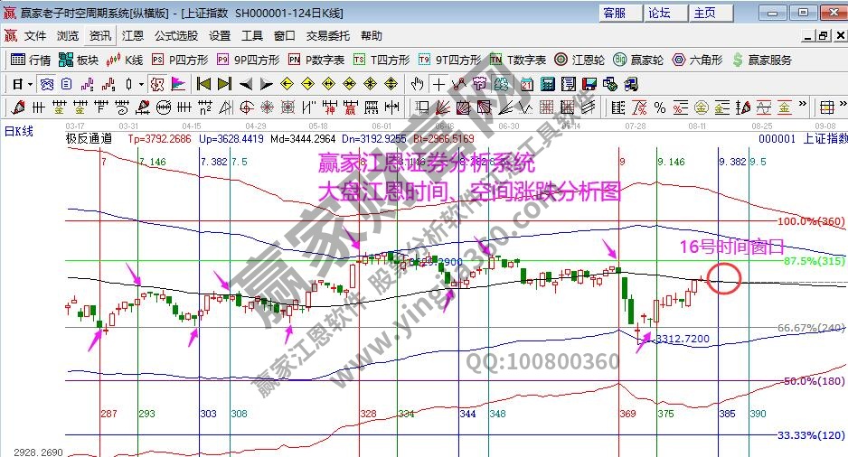
Task: Click the calendar date icon
Action: pos(527,84)
